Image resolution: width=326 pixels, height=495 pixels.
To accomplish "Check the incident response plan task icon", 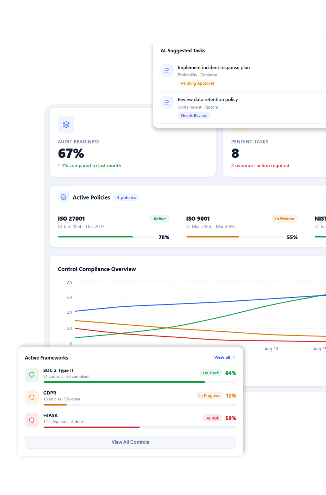I will pos(167,70).
